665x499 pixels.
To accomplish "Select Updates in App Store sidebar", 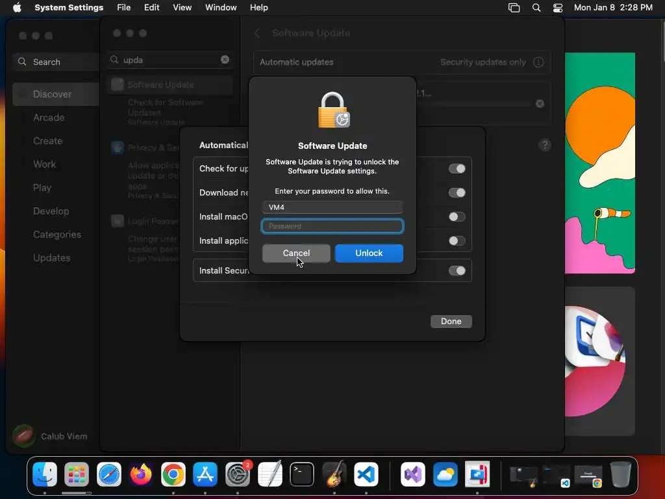I will [52, 257].
